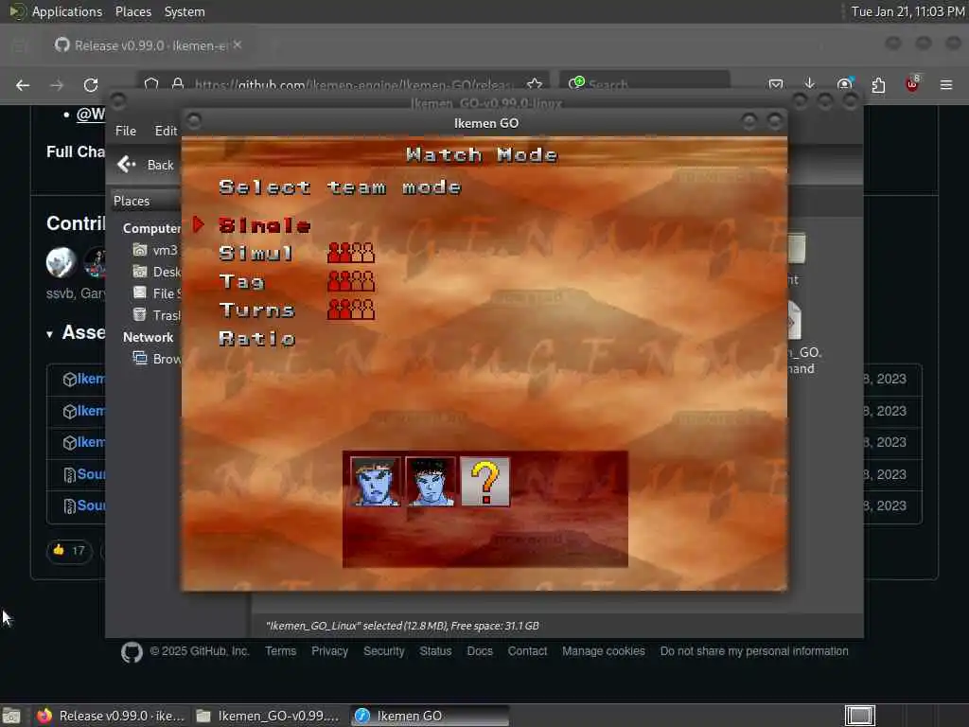Screen dimensions: 969x727
Task: Open GitHub Contact footer link
Action: 527,651
